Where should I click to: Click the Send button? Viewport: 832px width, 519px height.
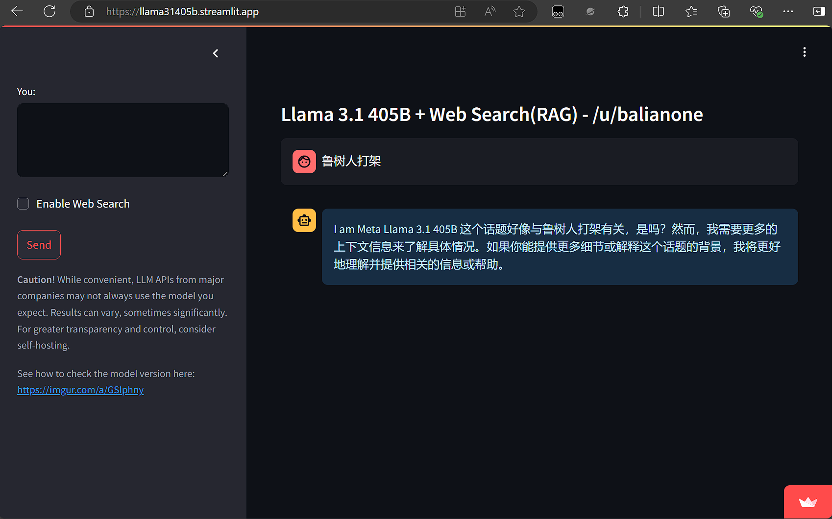click(x=39, y=245)
